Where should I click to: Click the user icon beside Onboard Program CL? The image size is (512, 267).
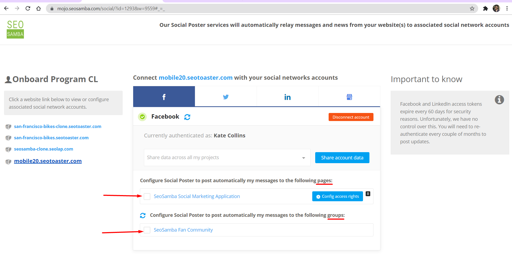tap(8, 79)
